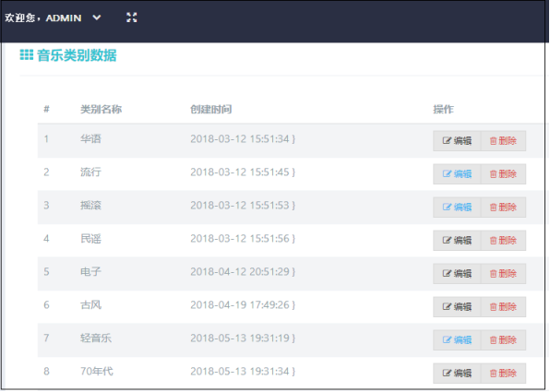Screen dimensions: 550x392
Task: Click the timestamp 2018-03-12 15:51:45
Action: [240, 172]
